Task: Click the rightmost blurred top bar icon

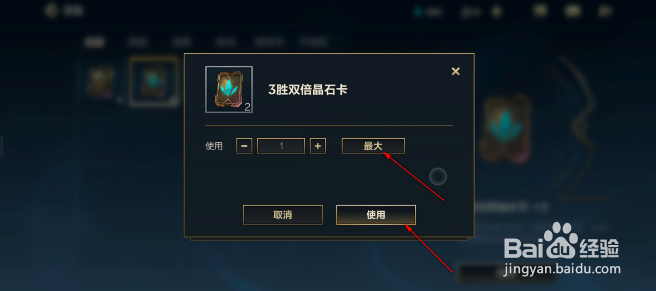Action: pos(605,11)
